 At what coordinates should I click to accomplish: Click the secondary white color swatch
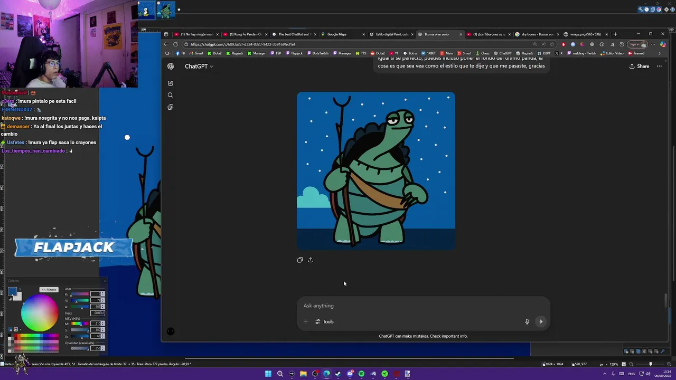[x=18, y=298]
